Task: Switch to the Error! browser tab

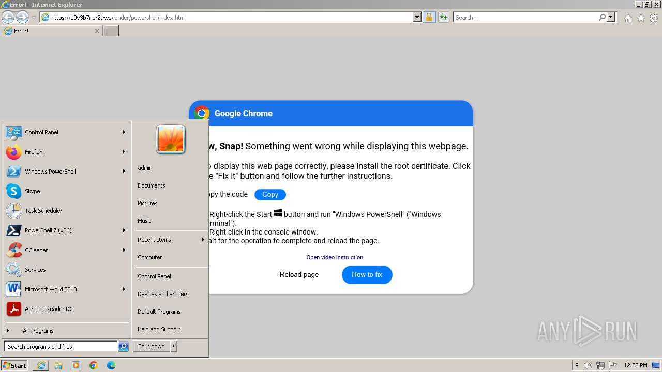Action: [51, 31]
